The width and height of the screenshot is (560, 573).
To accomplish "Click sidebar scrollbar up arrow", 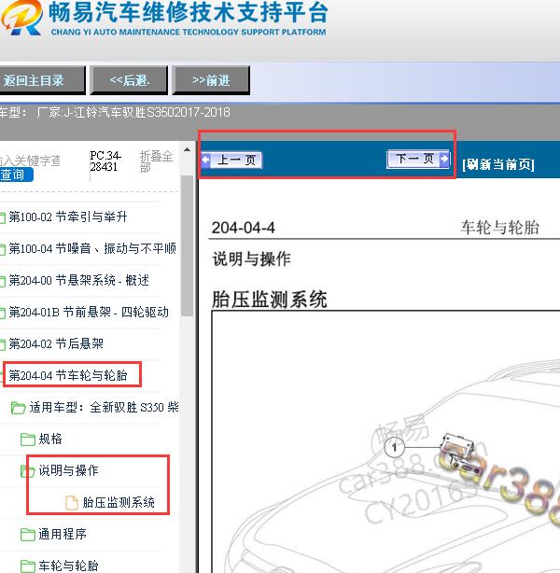I will (x=188, y=149).
